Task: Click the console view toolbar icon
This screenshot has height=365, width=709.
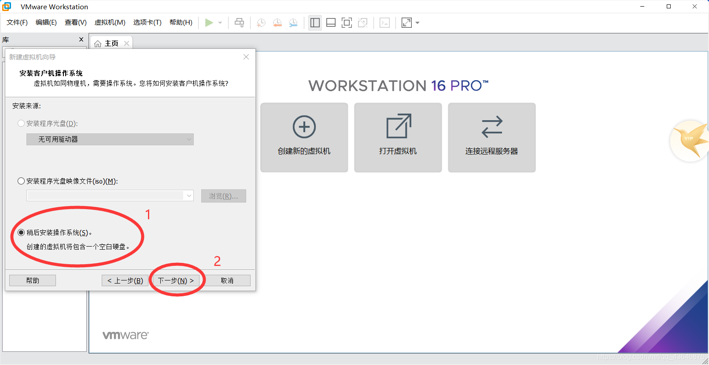Action: (x=384, y=22)
